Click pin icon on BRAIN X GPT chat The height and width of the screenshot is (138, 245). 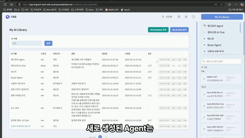[x=204, y=79]
